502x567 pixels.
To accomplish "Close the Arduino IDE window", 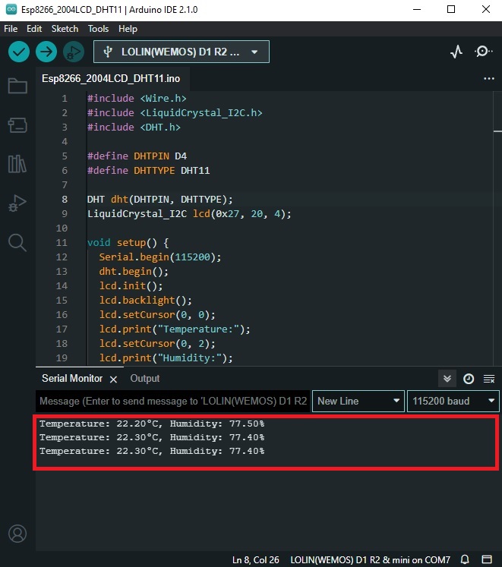I will [x=486, y=9].
